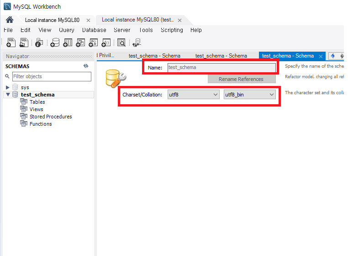Open the Scripting menu

[x=172, y=30]
